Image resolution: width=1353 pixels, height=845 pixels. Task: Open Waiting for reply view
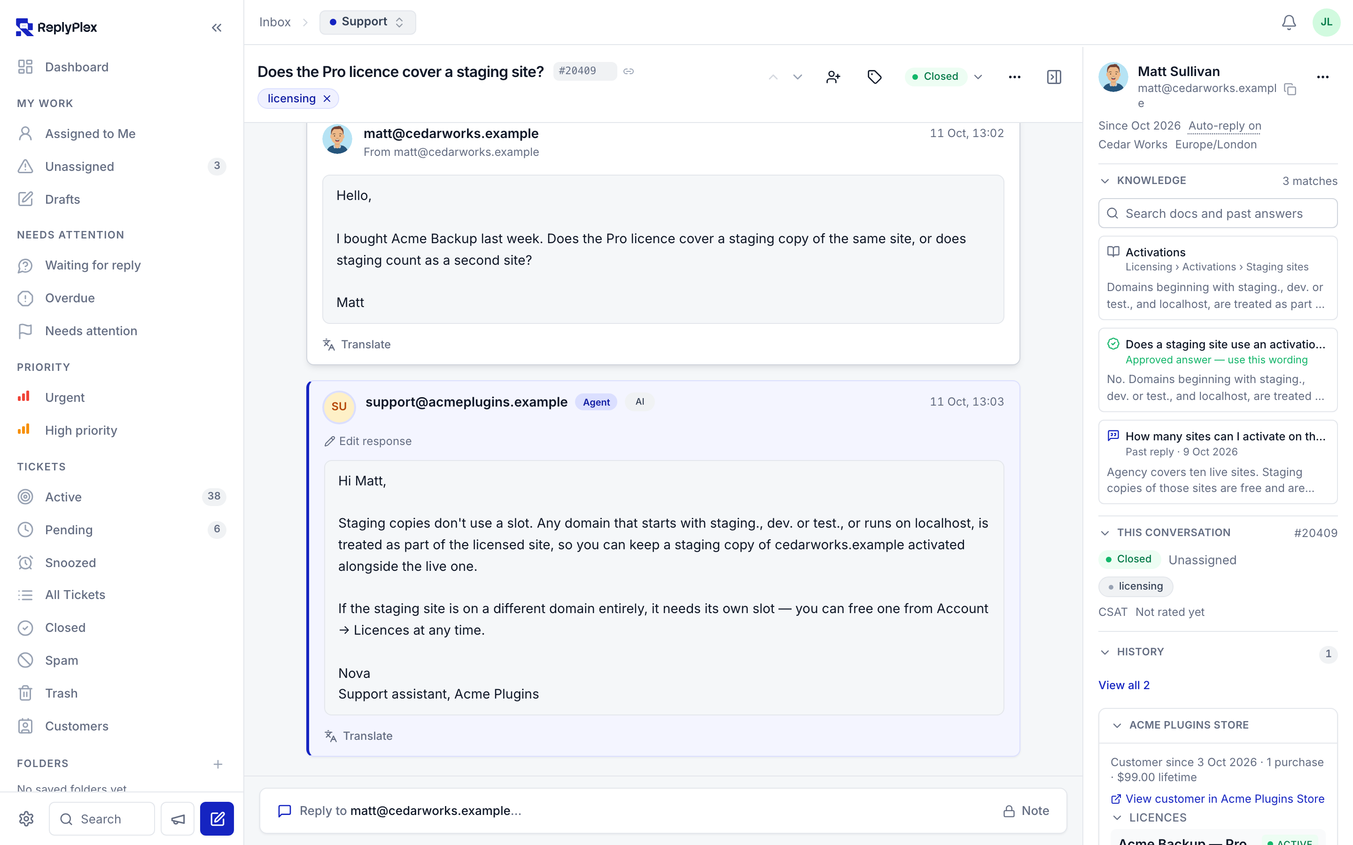pos(121,265)
